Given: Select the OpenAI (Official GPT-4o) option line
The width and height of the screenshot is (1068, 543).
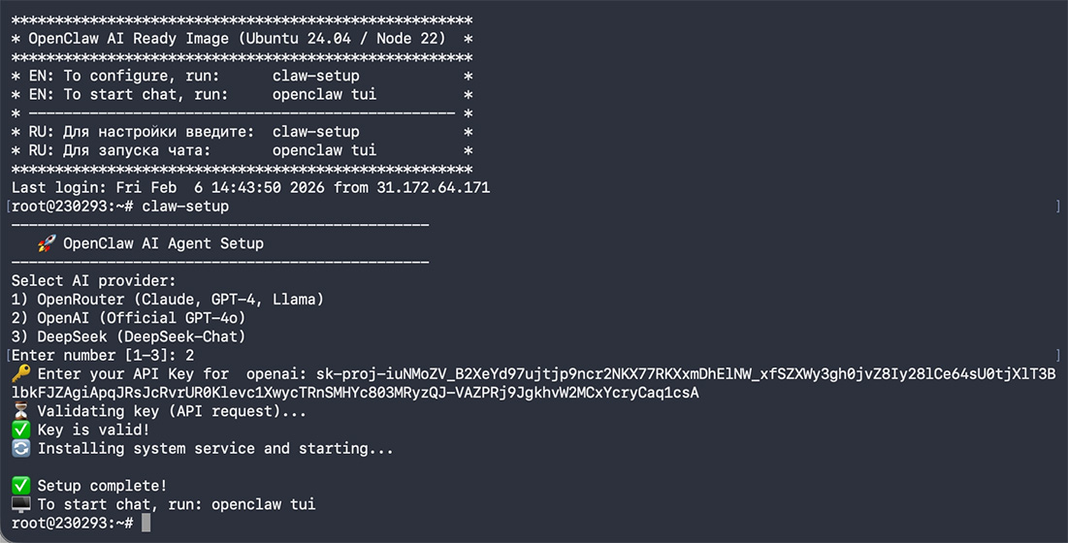Looking at the screenshot, I should click(128, 318).
